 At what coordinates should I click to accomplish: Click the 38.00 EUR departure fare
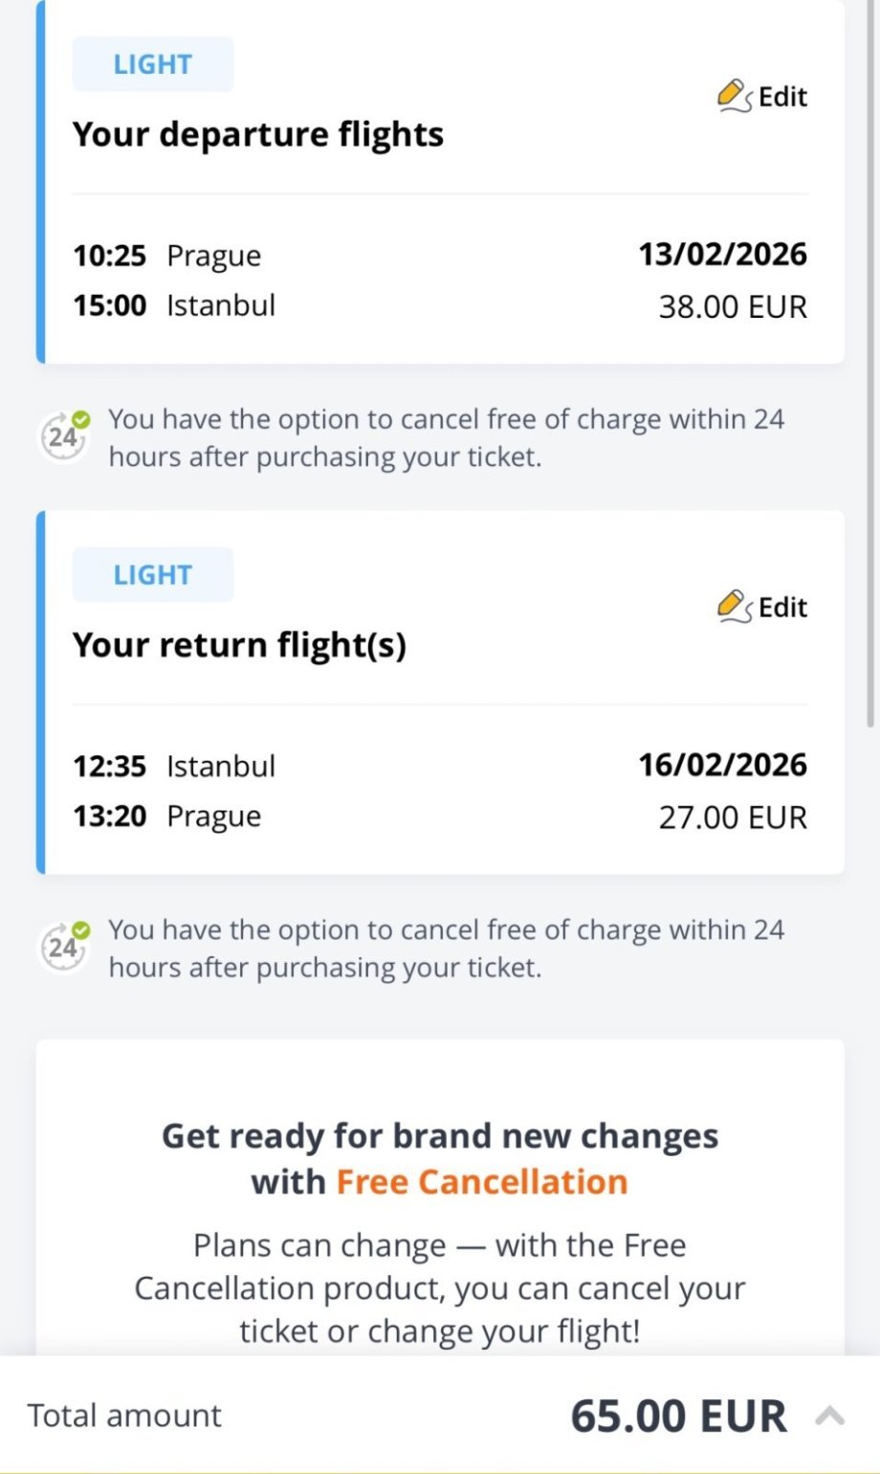(733, 306)
